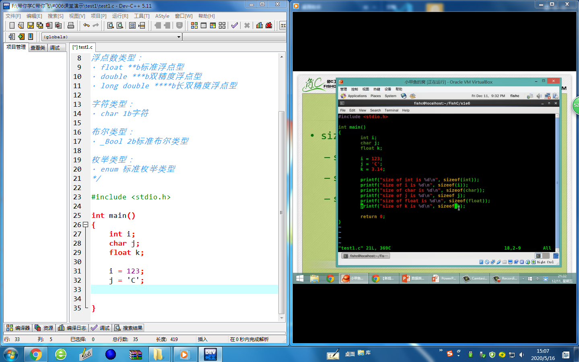Open Replace with the second magnifier icon
The height and width of the screenshot is (362, 579).
point(120,25)
